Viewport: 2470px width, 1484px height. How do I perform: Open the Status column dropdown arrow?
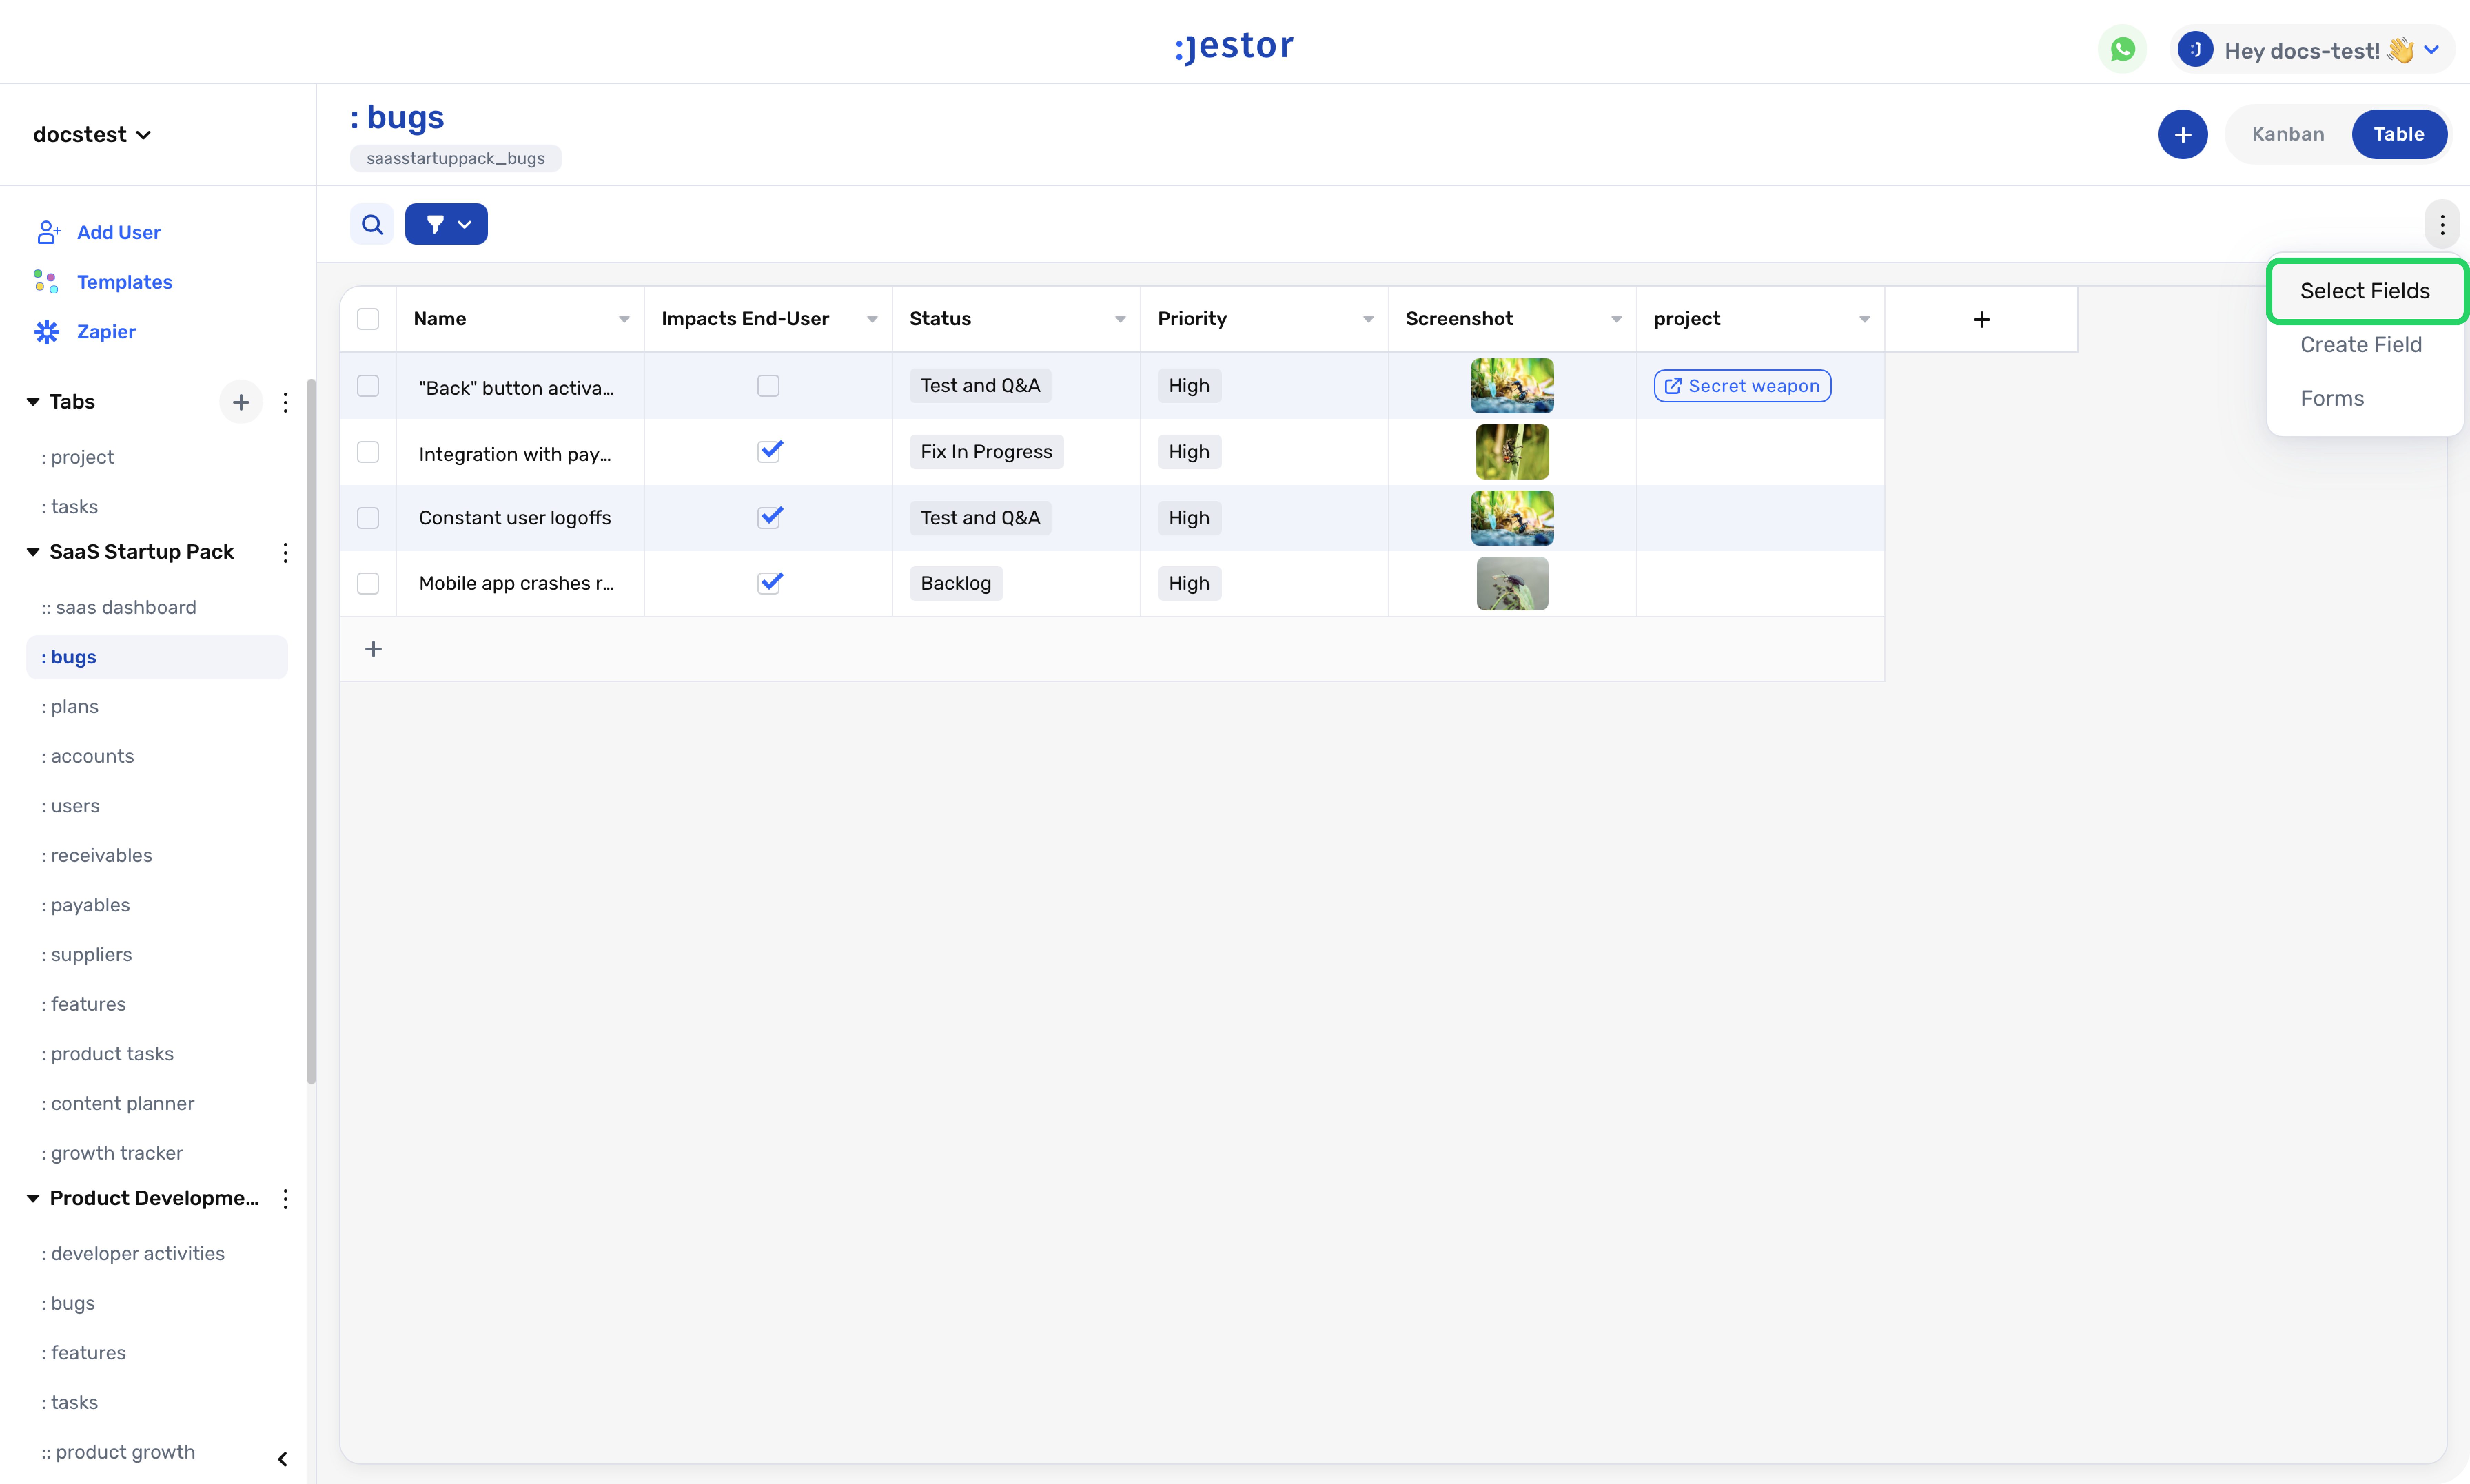(1120, 319)
